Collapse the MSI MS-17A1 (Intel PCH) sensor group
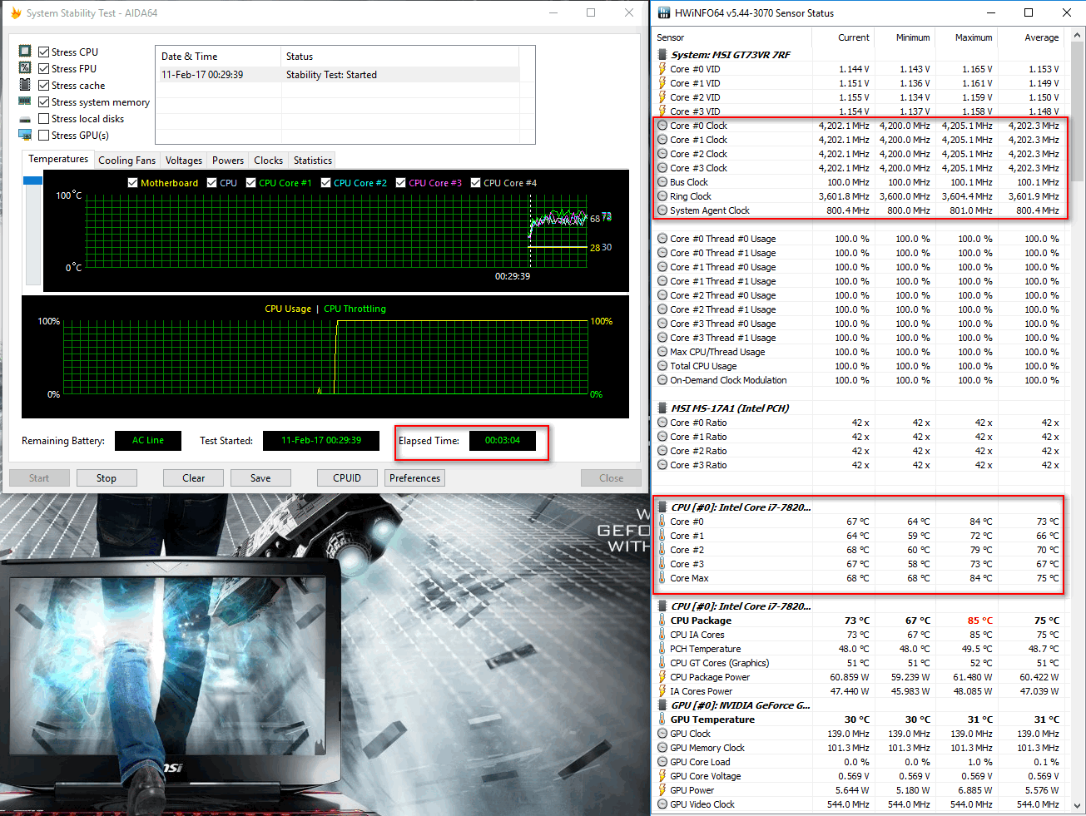The image size is (1086, 816). [x=662, y=408]
